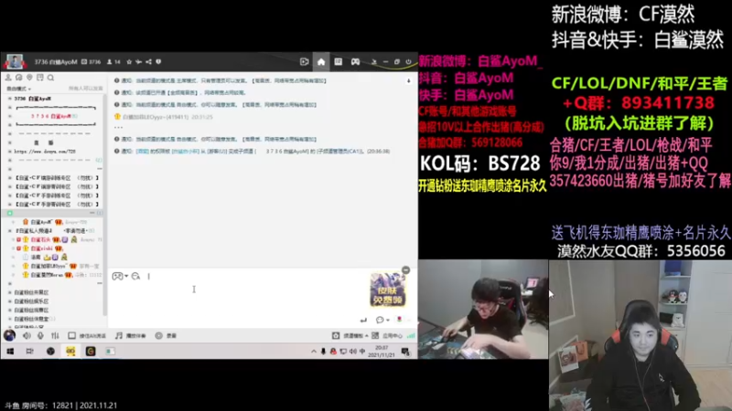The width and height of the screenshot is (732, 411).
Task: Open Task View on the taskbar
Action: [x=30, y=352]
